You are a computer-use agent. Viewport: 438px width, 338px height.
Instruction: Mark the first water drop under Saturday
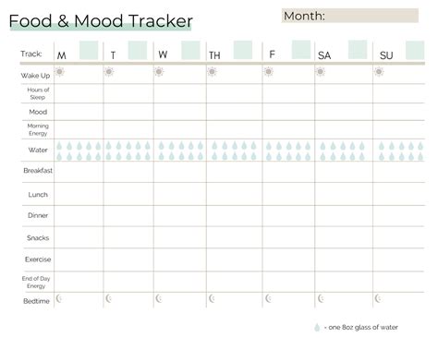(322, 146)
